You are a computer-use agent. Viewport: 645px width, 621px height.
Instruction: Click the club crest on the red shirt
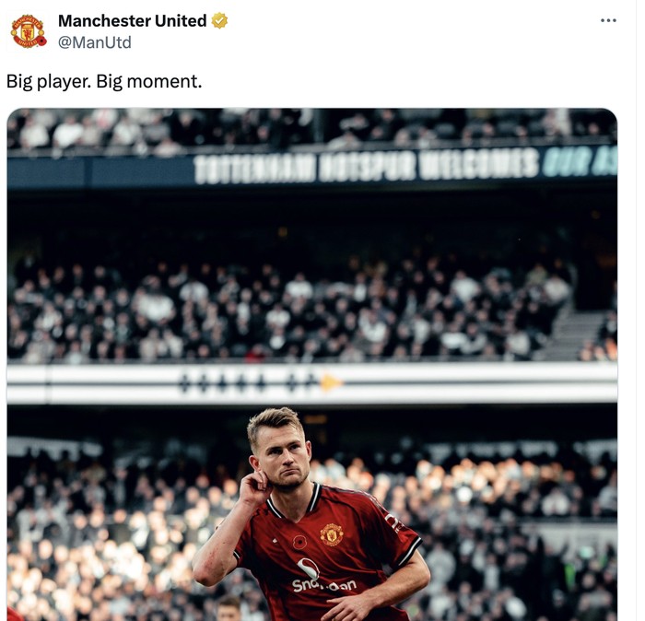coord(332,533)
